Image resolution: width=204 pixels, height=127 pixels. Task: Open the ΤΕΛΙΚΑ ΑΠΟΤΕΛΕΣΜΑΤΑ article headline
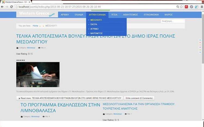(x=96, y=39)
